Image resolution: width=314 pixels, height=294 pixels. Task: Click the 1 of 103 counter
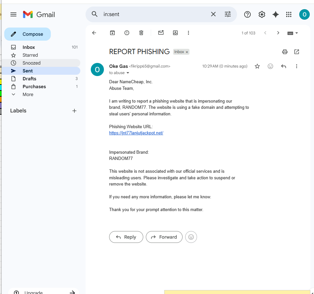[x=248, y=33]
